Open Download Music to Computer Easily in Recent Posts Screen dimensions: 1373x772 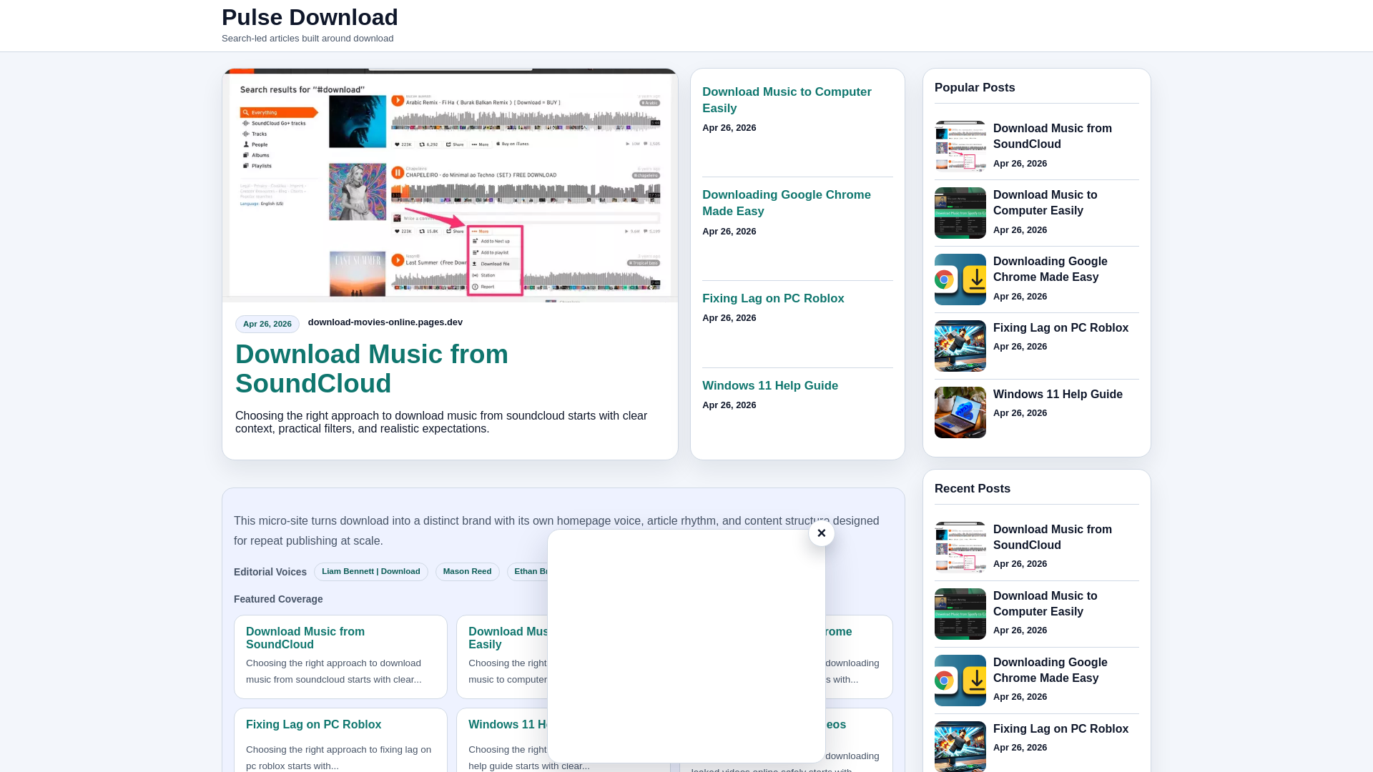pos(1045,604)
